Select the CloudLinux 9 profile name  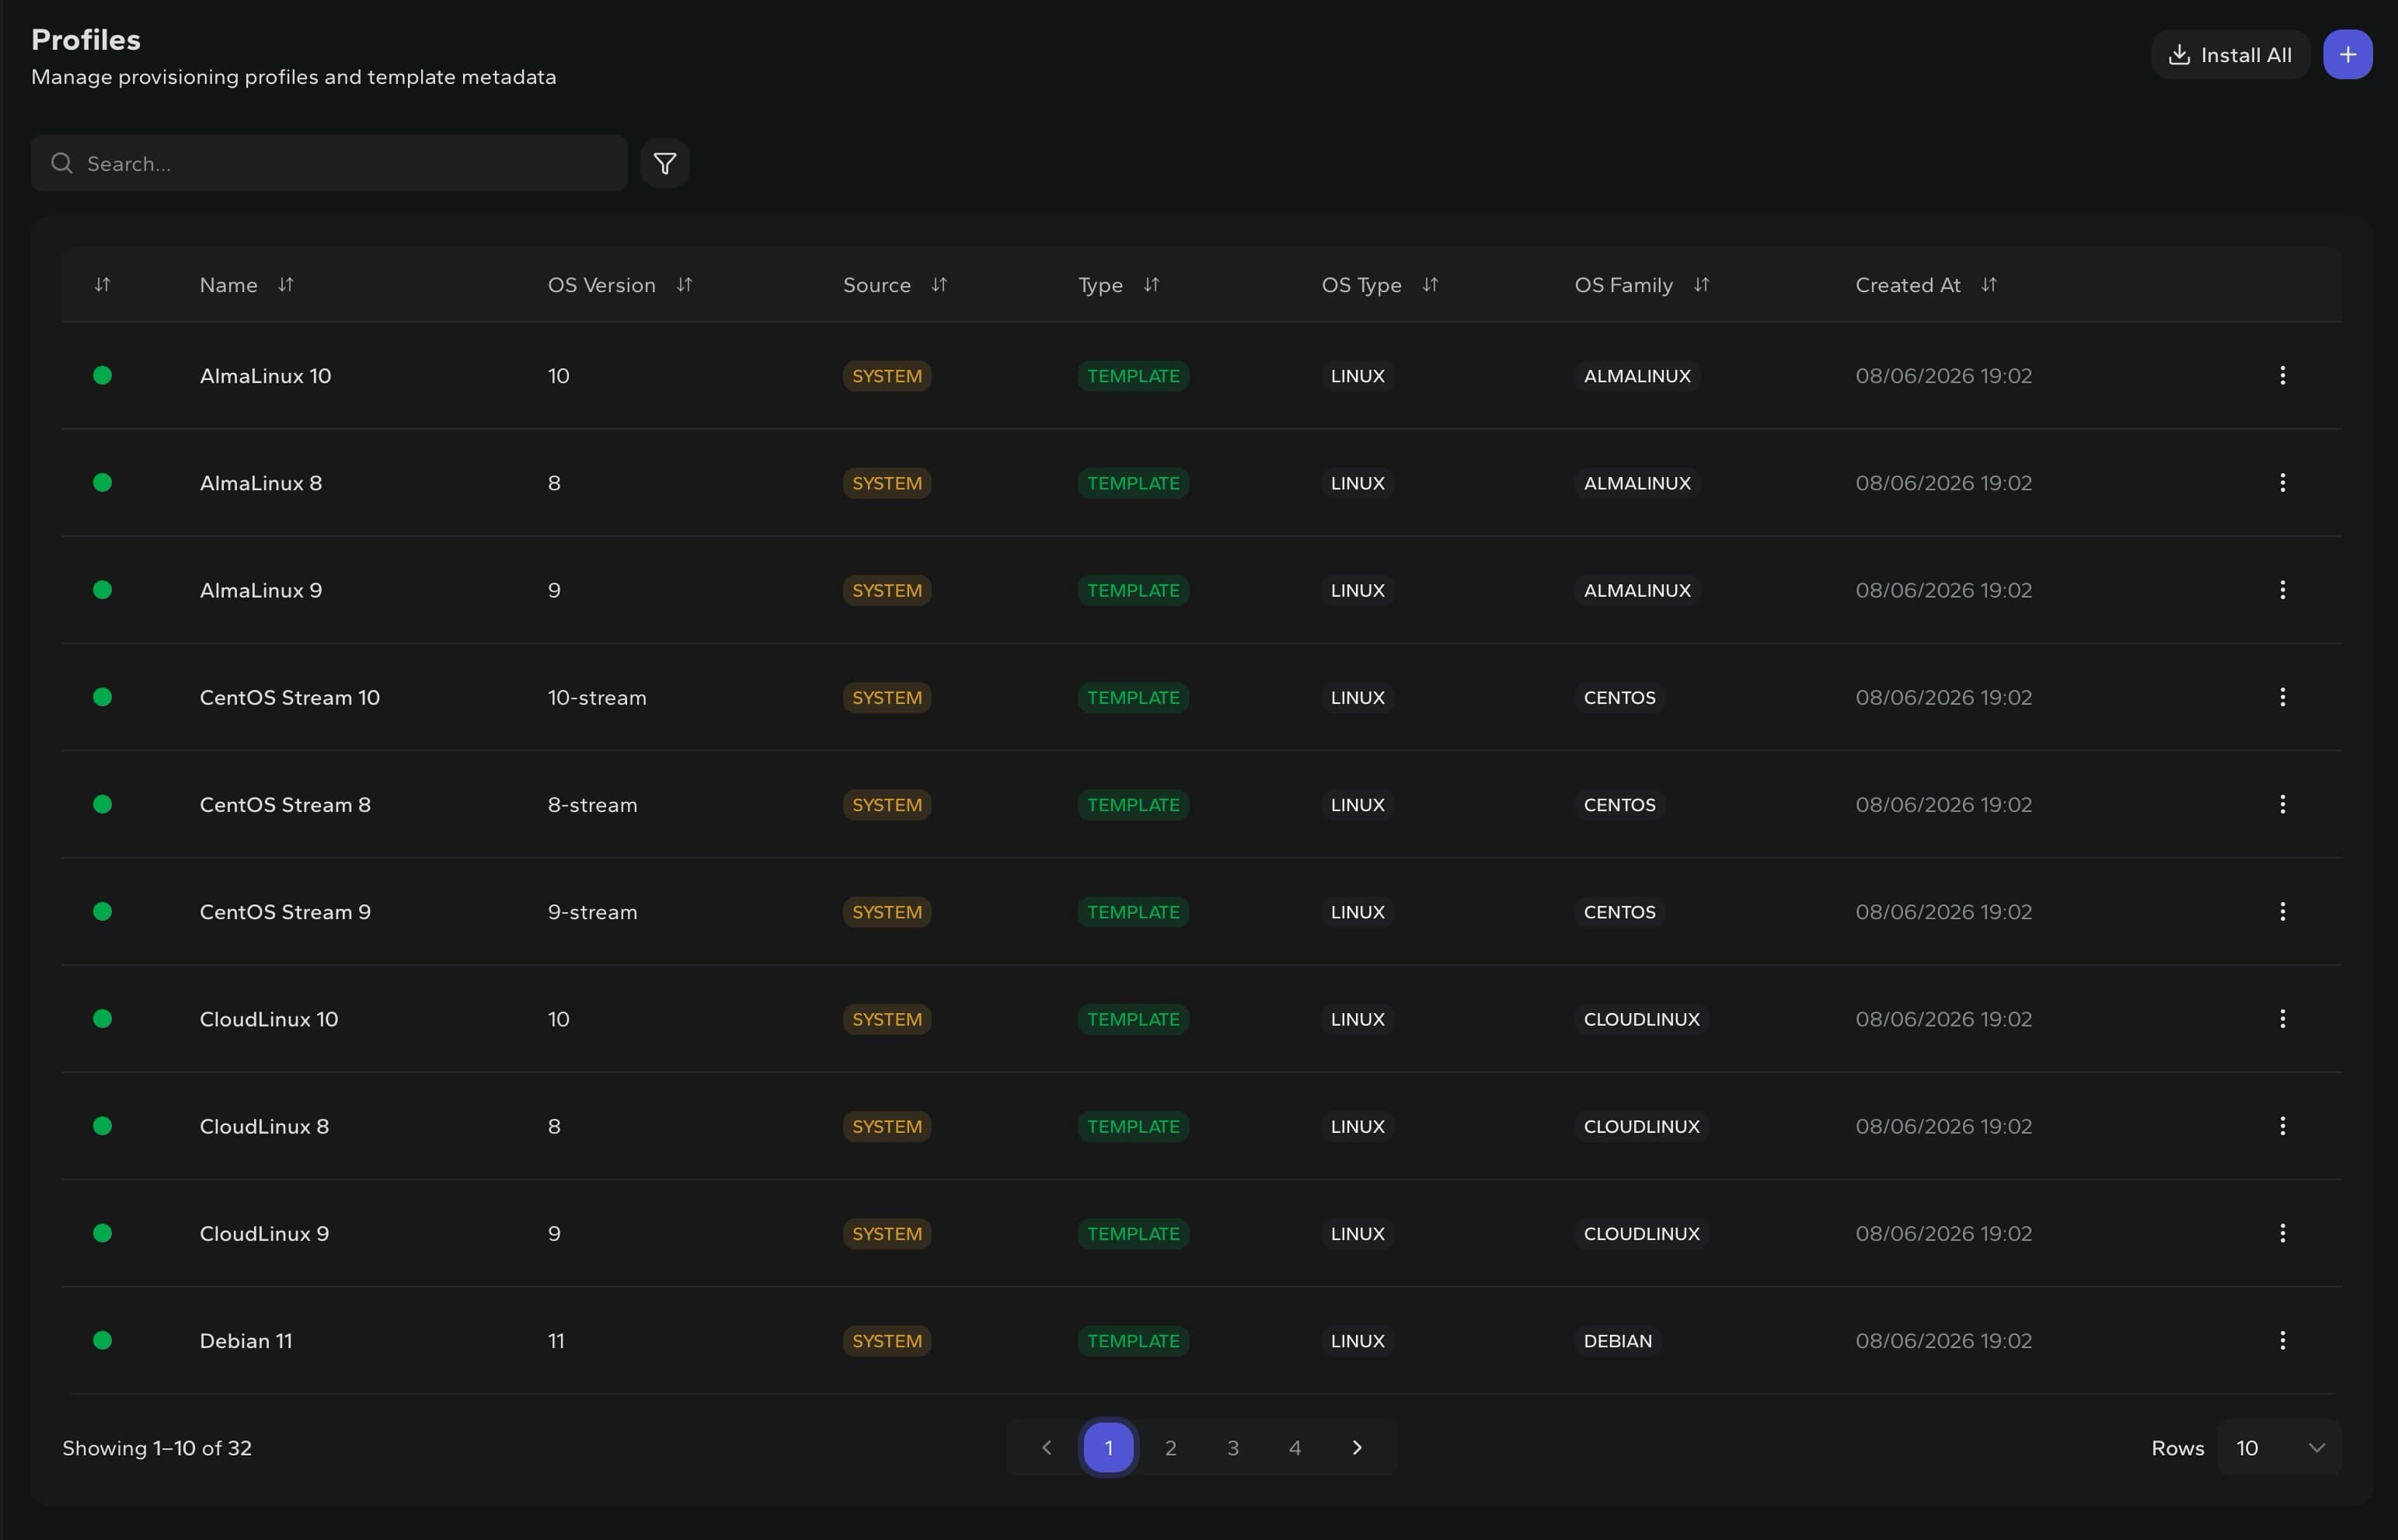(264, 1233)
